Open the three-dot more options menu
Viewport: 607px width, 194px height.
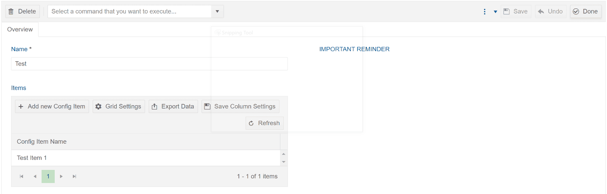484,12
